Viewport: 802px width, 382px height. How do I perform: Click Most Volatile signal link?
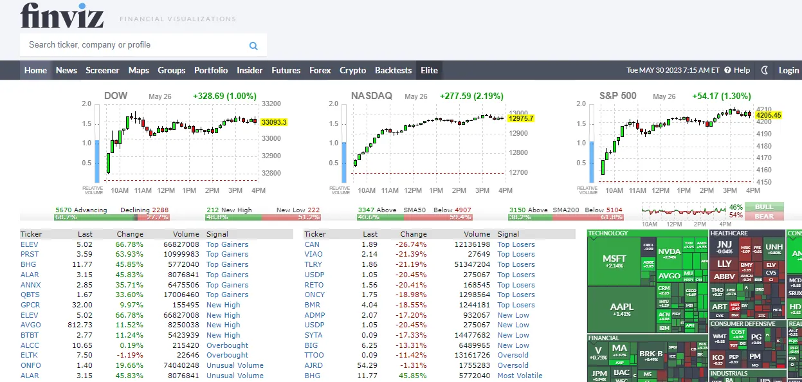pos(520,376)
